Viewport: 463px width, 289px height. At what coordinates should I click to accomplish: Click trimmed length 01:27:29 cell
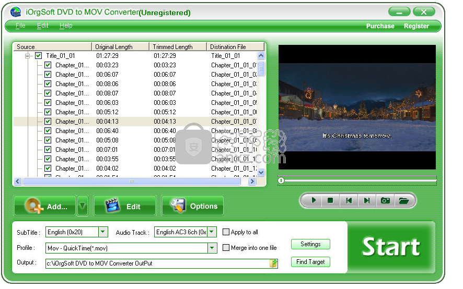pos(165,55)
